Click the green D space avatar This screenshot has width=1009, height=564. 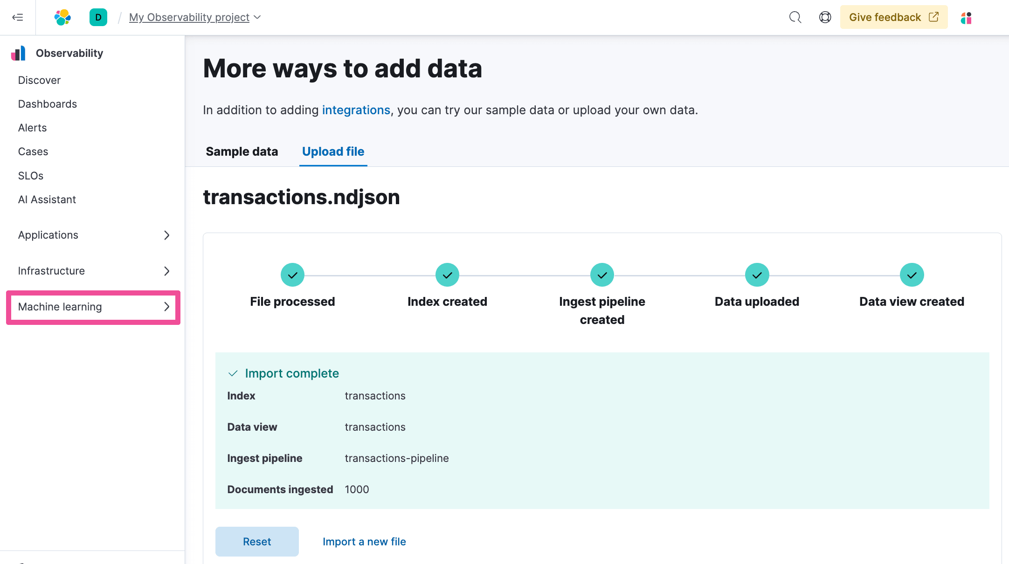pyautogui.click(x=98, y=17)
